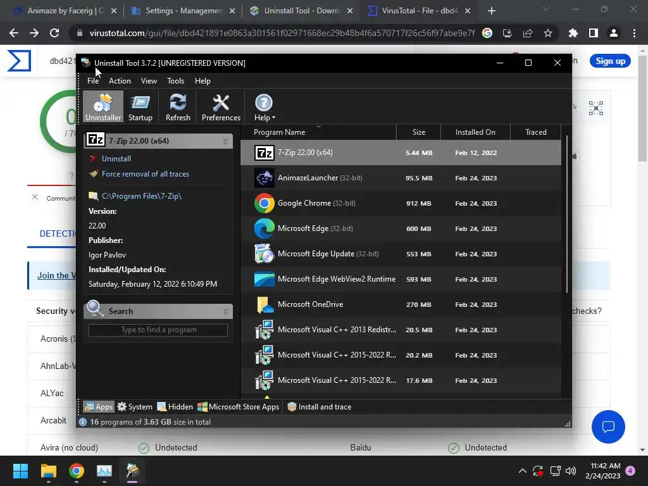Screen dimensions: 648x486
Task: Select the Microsoft OneDrive program icon
Action: pos(264,304)
